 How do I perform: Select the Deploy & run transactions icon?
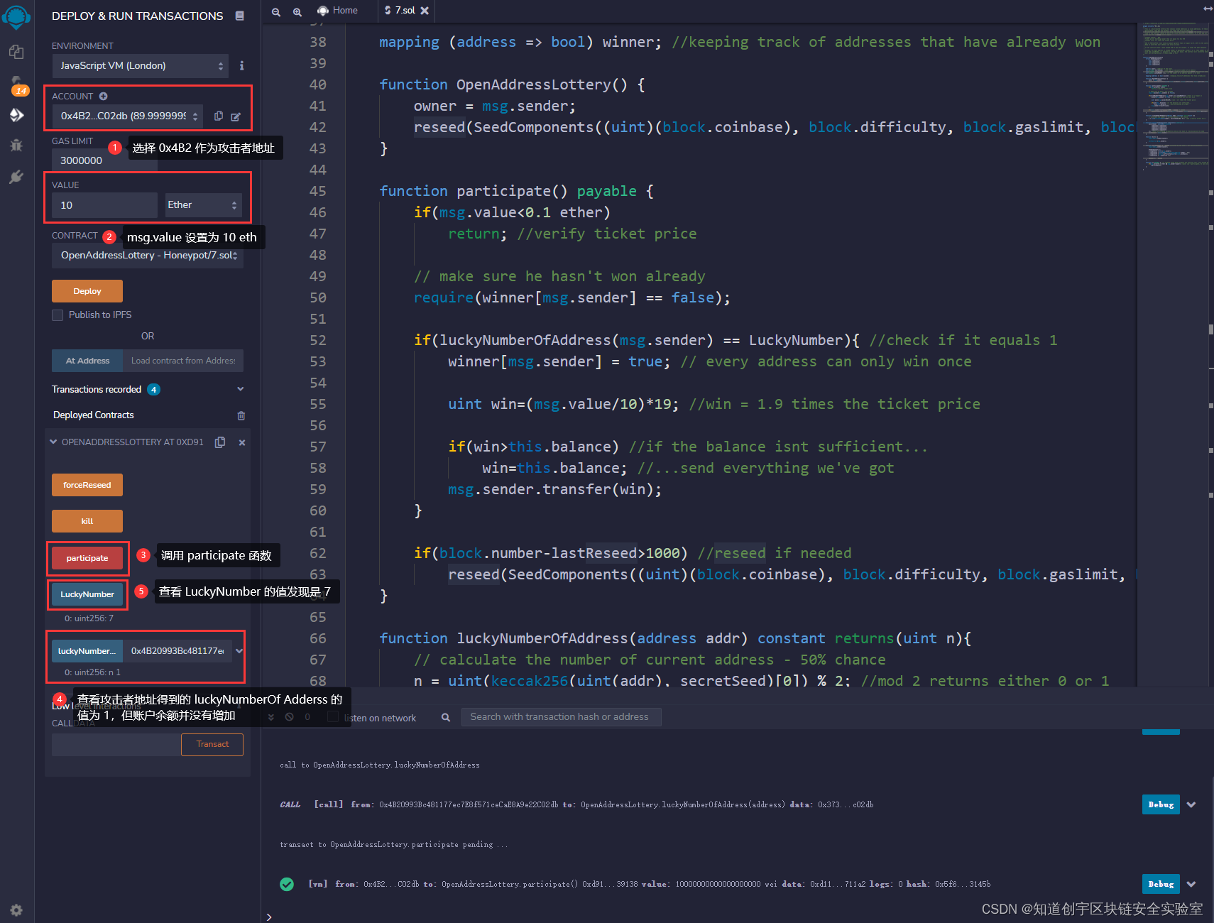coord(16,115)
